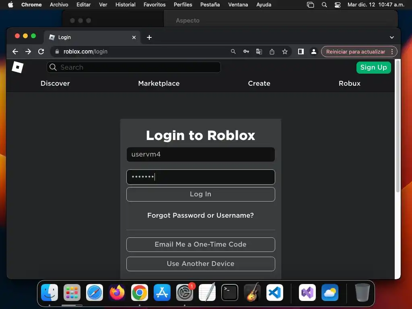Viewport: 412px width, 309px height.
Task: Click the Sign Up button
Action: pyautogui.click(x=373, y=67)
